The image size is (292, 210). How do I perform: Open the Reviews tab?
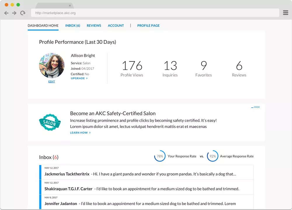click(94, 26)
